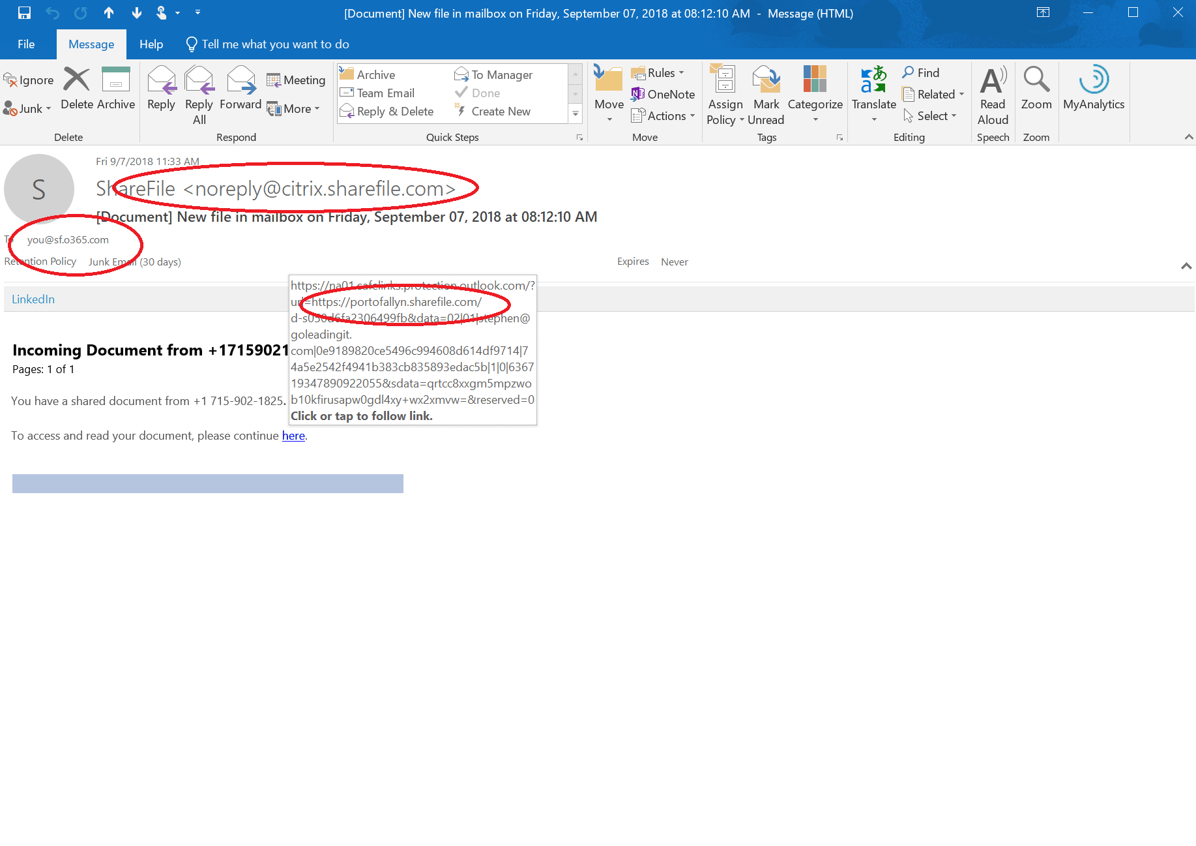Open Assign Policy menu
The height and width of the screenshot is (846, 1196).
(x=725, y=95)
